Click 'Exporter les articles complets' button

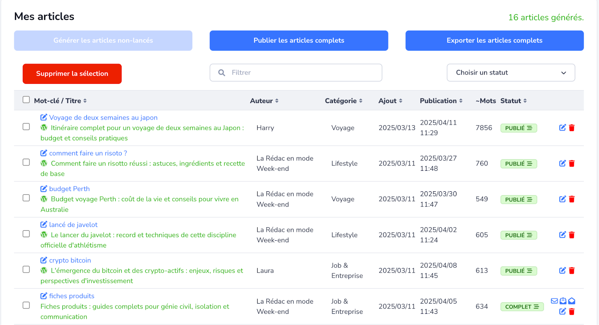(x=495, y=40)
